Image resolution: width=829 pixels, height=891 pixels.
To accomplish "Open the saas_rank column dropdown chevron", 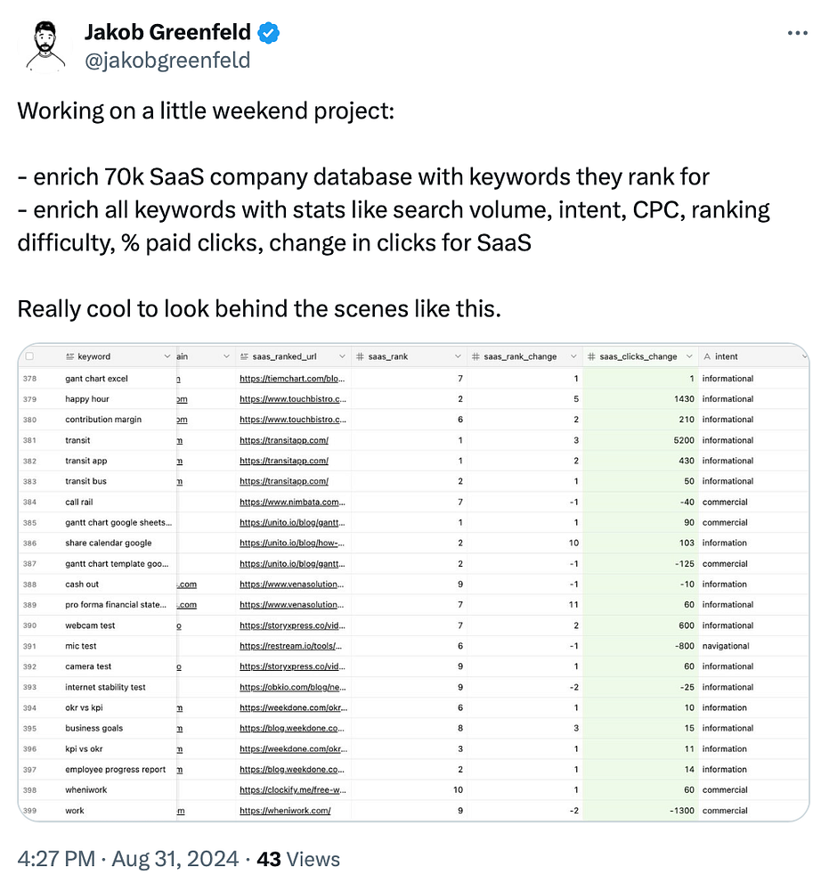I will pyautogui.click(x=459, y=357).
